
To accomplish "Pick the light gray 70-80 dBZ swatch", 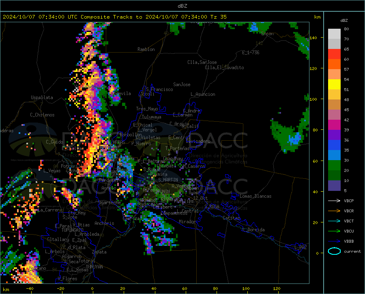I will coord(334,34).
